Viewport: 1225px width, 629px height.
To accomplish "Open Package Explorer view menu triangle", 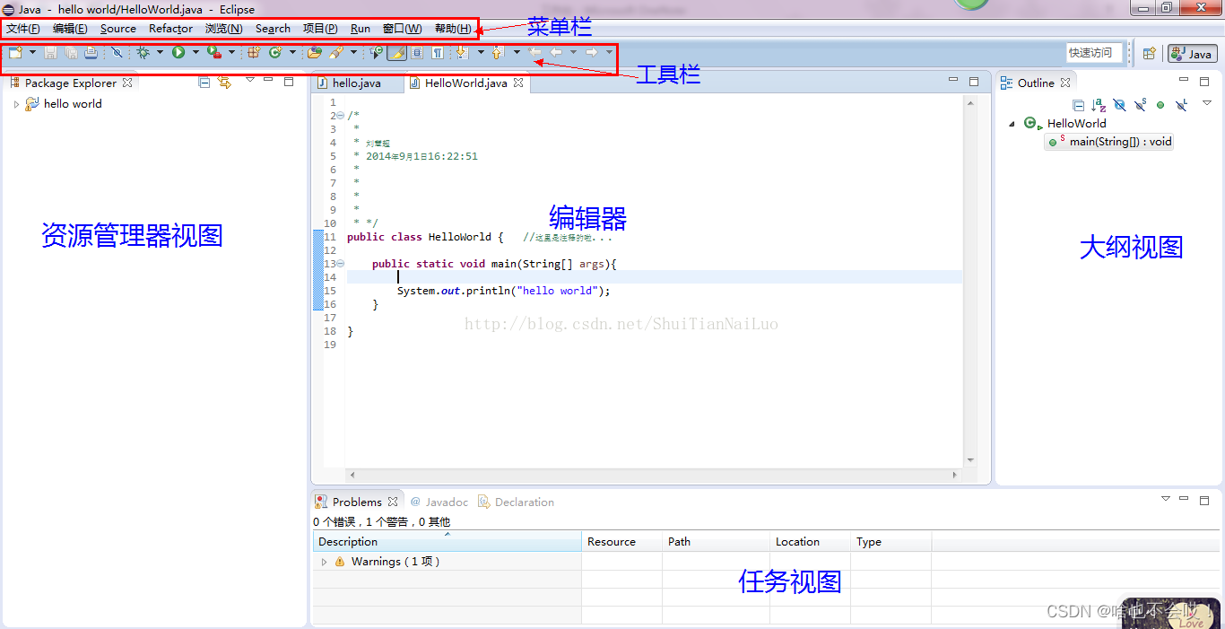I will coord(249,80).
